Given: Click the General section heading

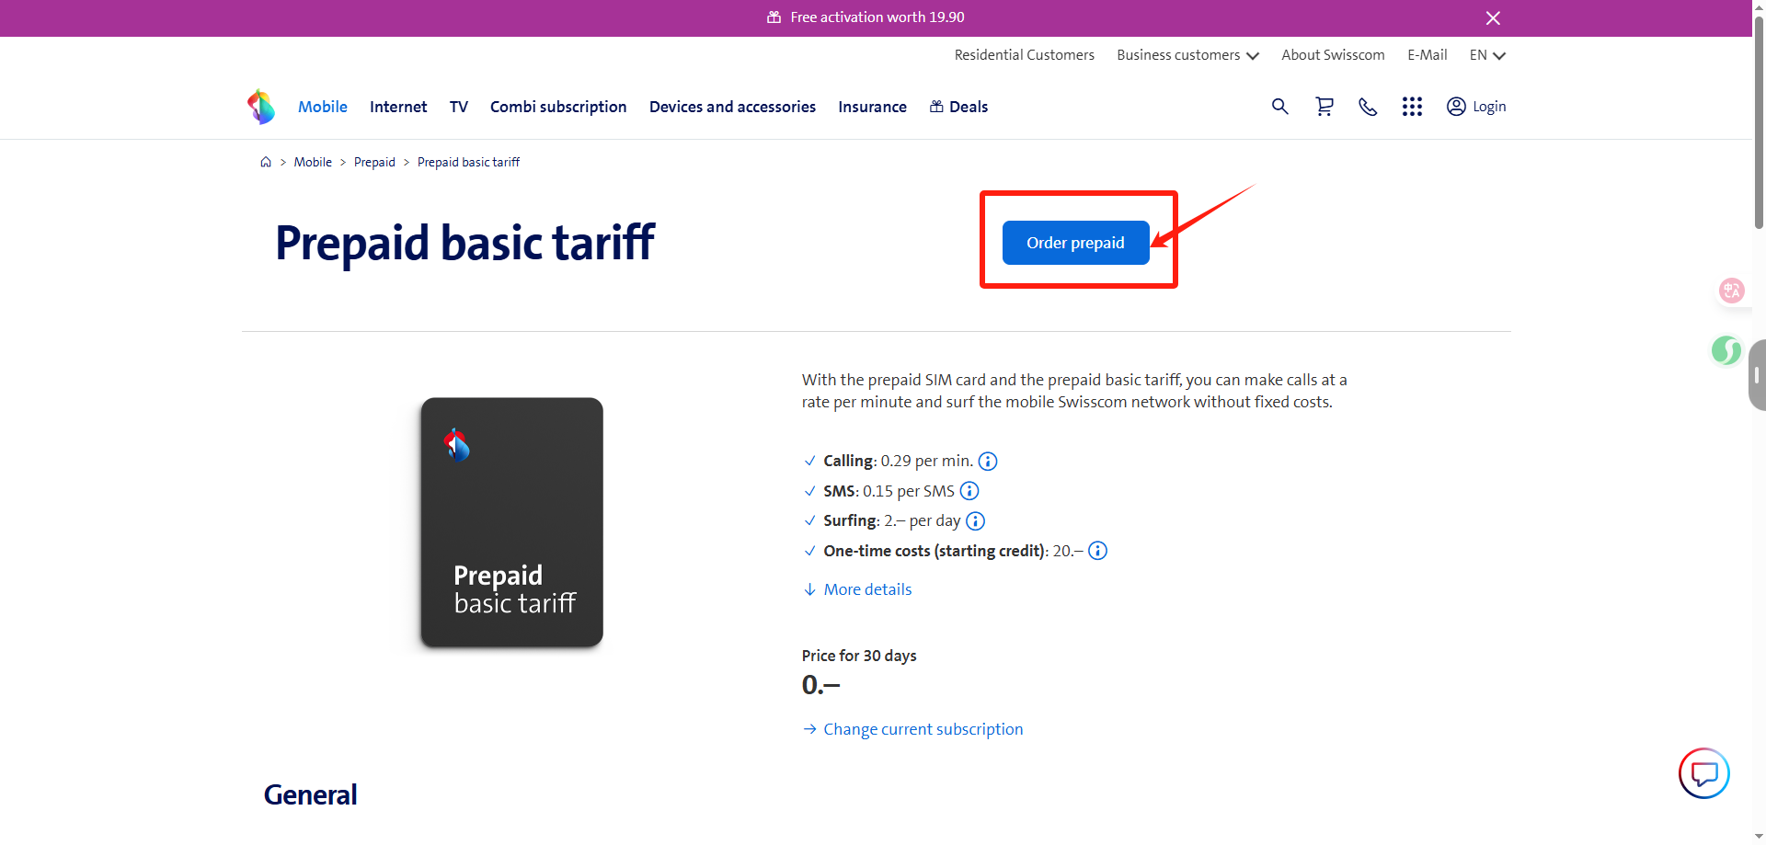Looking at the screenshot, I should pos(311,794).
